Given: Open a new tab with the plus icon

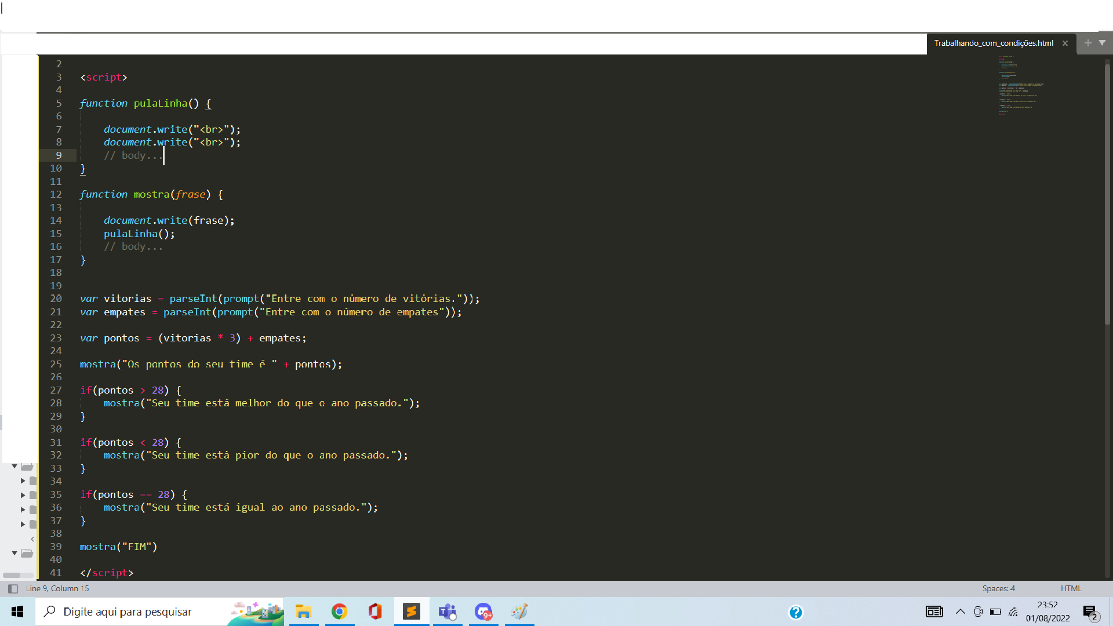Looking at the screenshot, I should point(1088,43).
